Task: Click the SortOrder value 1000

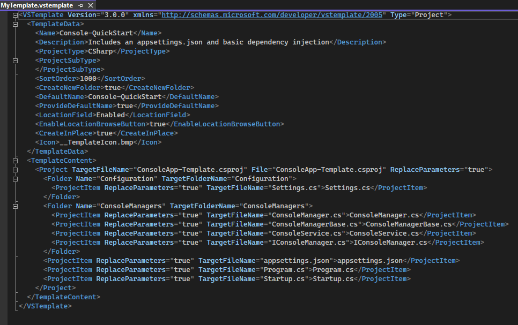Action: pyautogui.click(x=88, y=79)
